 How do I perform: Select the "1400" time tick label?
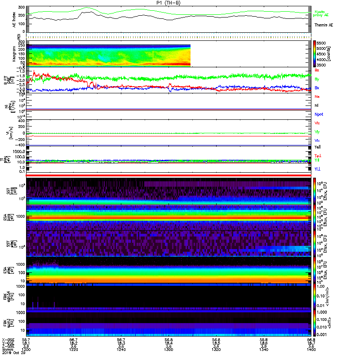pyautogui.click(x=311, y=350)
